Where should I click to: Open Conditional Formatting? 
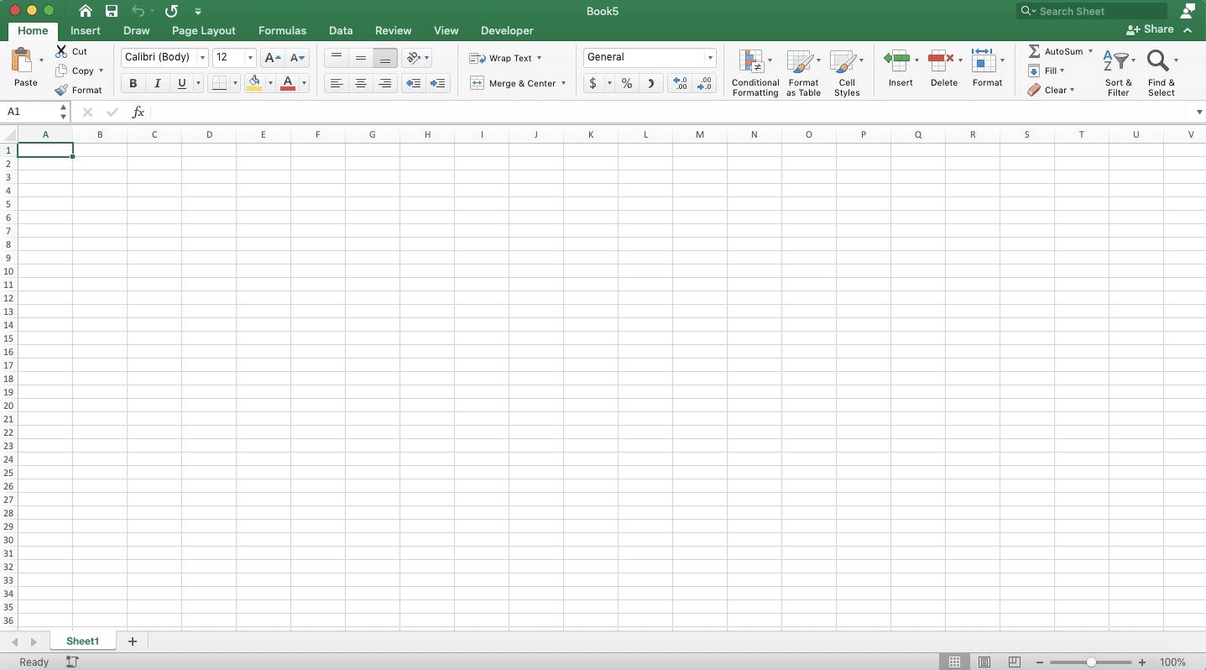(x=754, y=73)
